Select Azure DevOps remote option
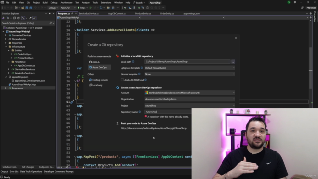This screenshot has width=318, height=179. point(99,67)
